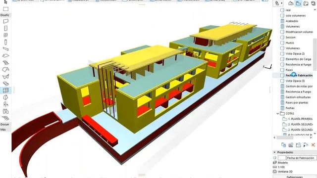Click the navigator scroll right arrow
This screenshot has width=317, height=178.
(311, 137)
